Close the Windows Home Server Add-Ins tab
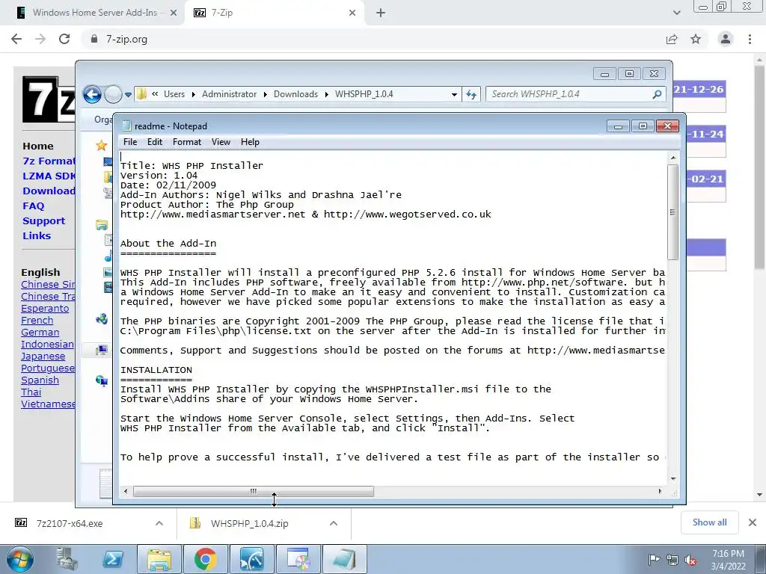Screen dimensions: 766x574 tap(173, 13)
